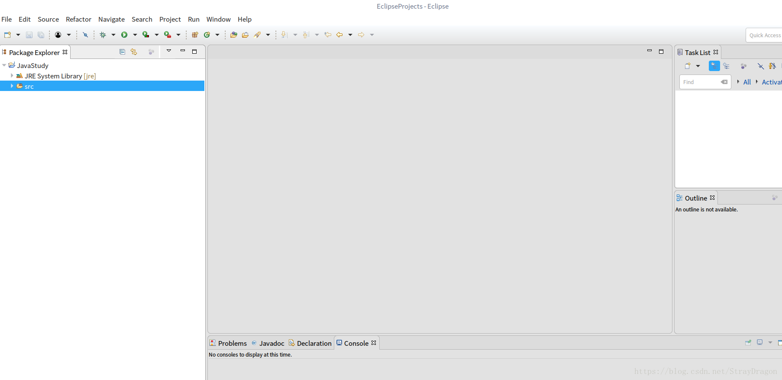The width and height of the screenshot is (782, 380).
Task: Open the New Java Class dropdown arrow
Action: click(x=217, y=35)
